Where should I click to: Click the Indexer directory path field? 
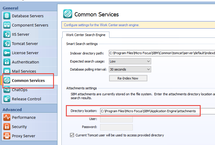tap(162, 53)
